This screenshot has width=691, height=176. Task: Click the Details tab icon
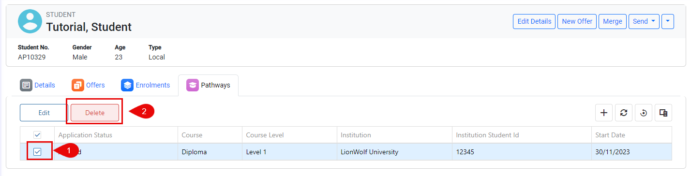click(x=26, y=85)
